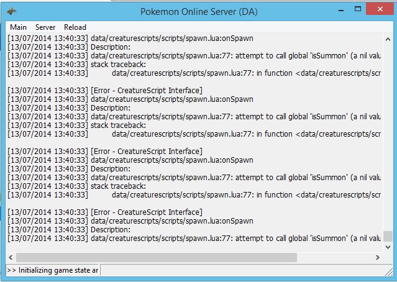Open the Reload menu
The image size is (397, 282).
click(75, 27)
